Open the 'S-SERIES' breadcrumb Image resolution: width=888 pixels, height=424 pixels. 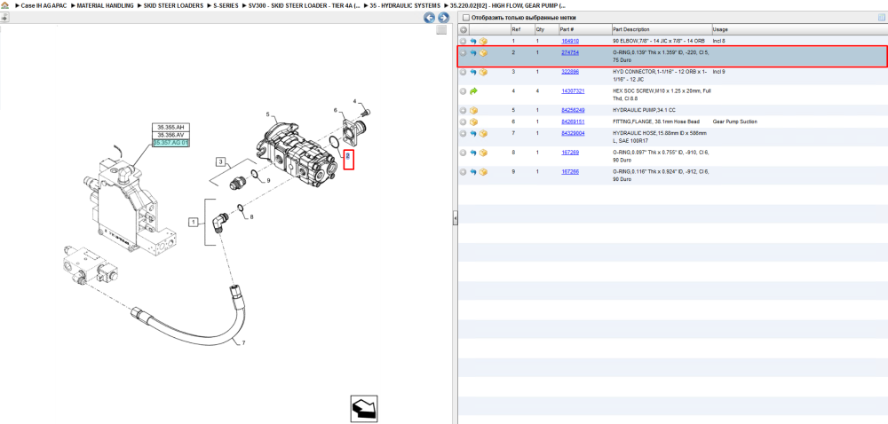pyautogui.click(x=226, y=5)
